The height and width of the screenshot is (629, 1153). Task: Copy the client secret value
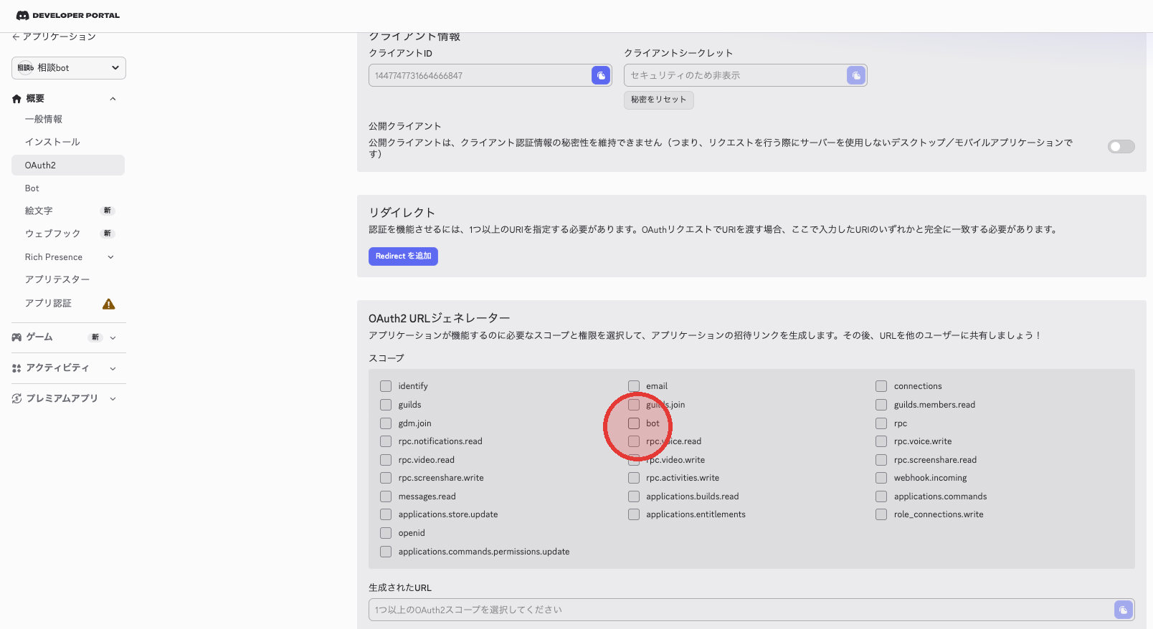856,75
